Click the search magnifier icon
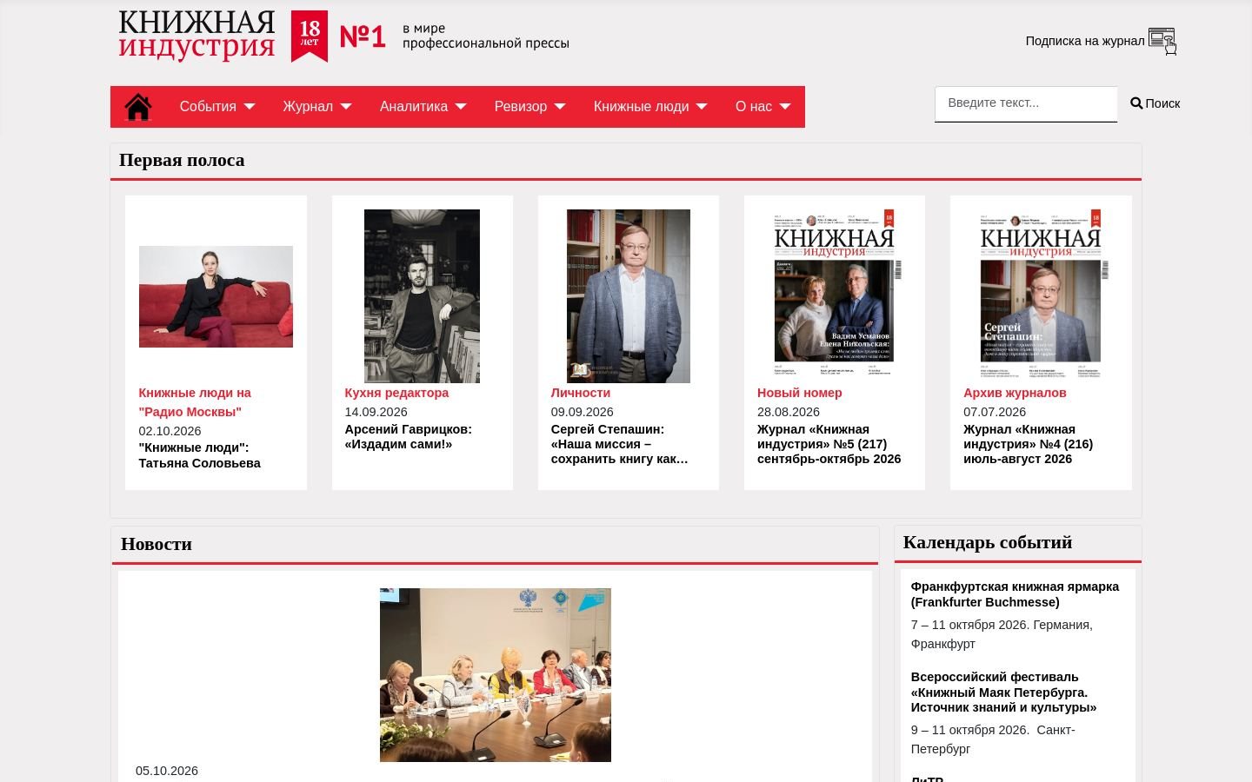The height and width of the screenshot is (782, 1252). click(1136, 103)
